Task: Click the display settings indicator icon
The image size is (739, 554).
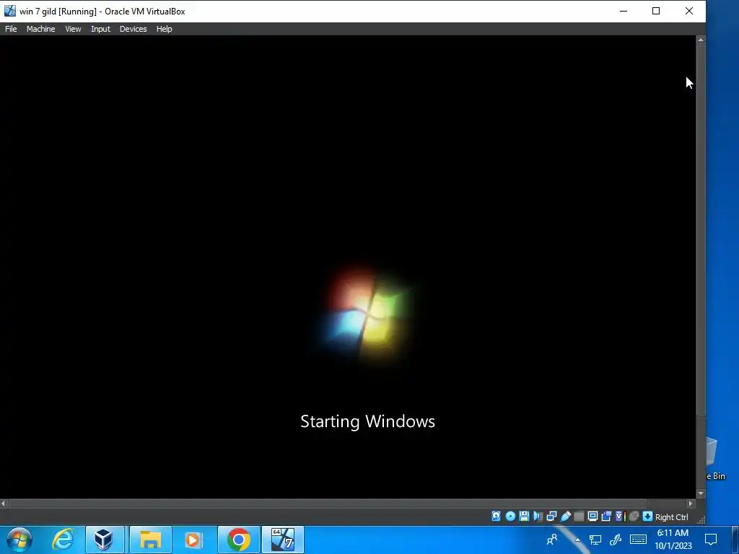Action: tap(593, 516)
